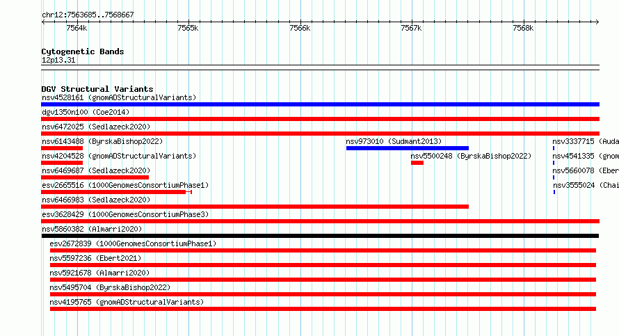Open the blue nsv4528161 gnomAD variant bar

click(x=320, y=104)
